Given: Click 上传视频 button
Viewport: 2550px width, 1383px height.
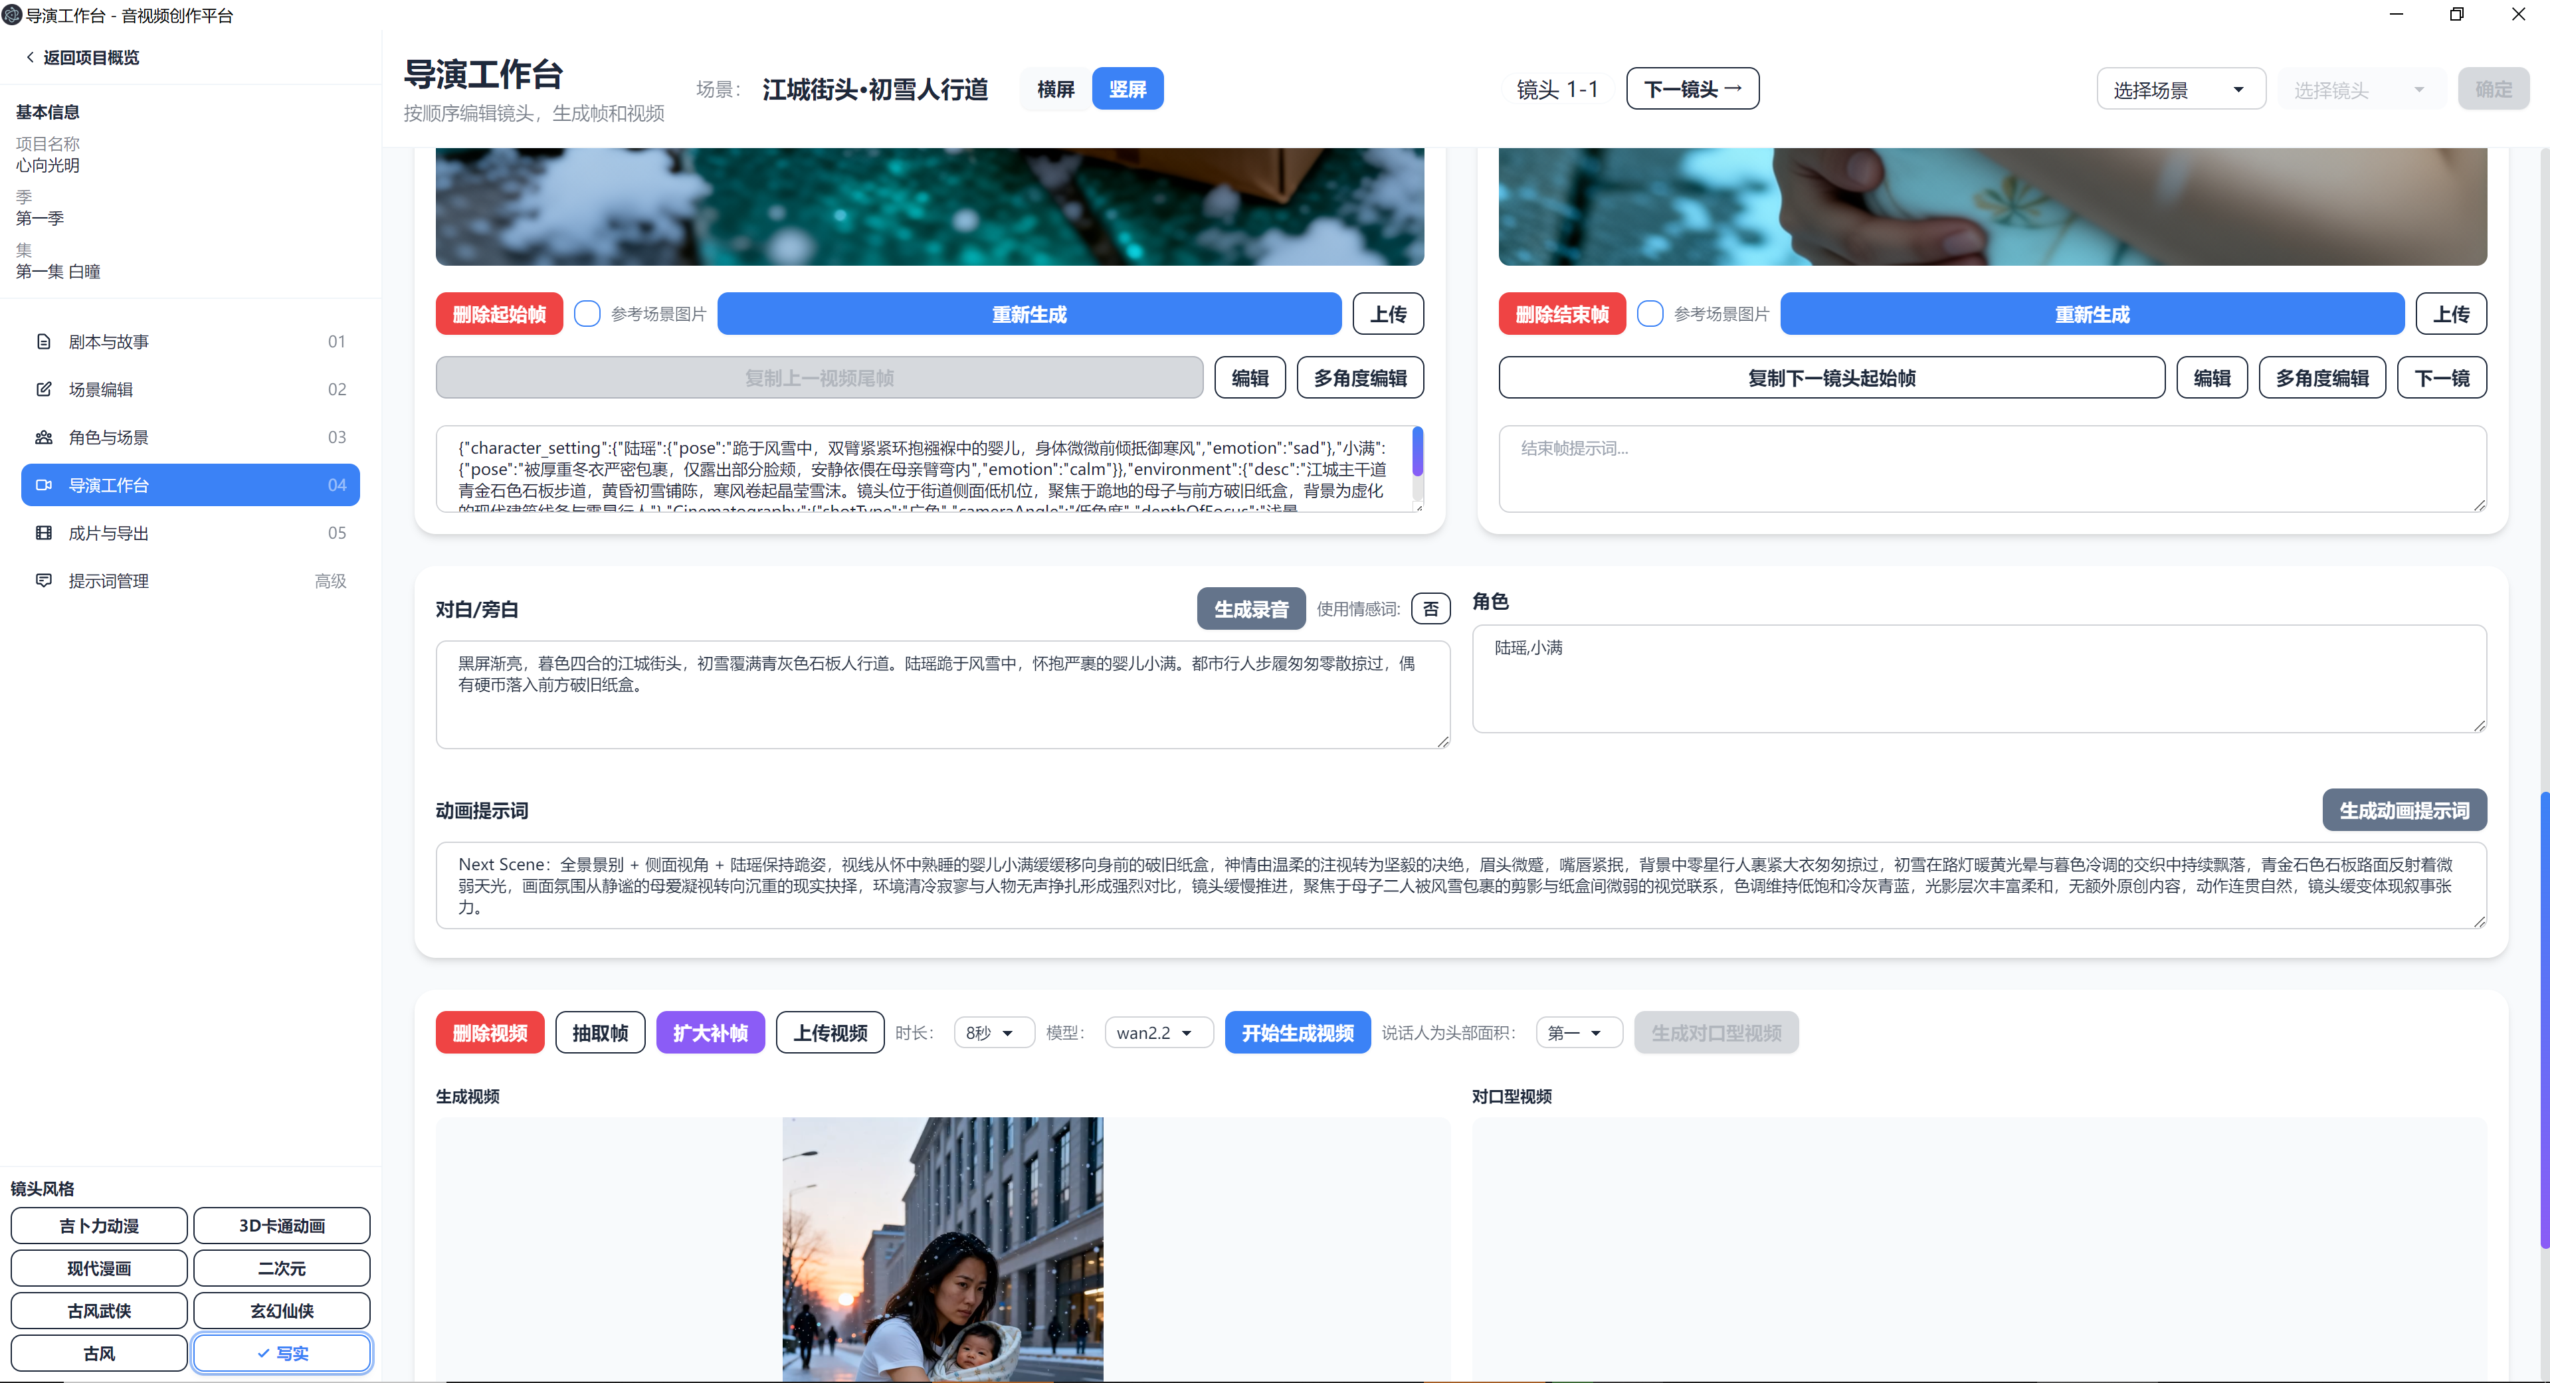Looking at the screenshot, I should click(x=831, y=1032).
